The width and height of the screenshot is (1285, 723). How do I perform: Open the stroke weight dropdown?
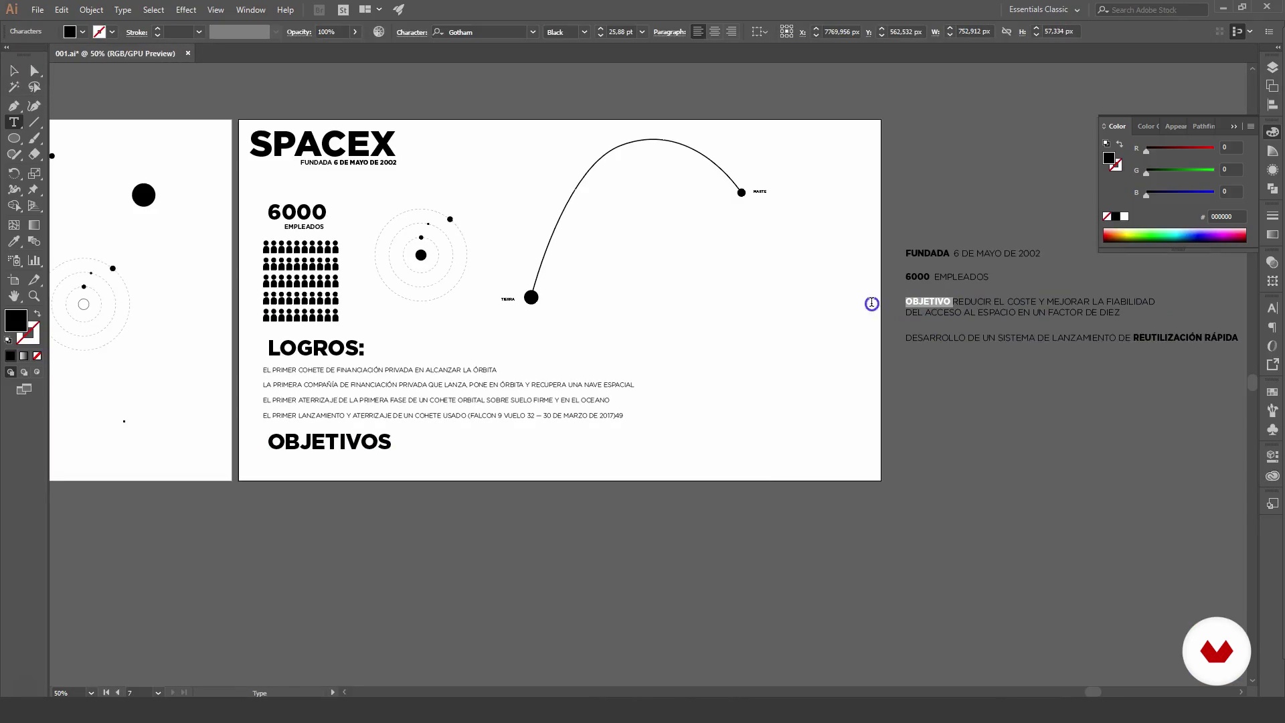point(199,31)
